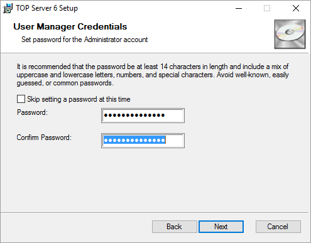Click the 'TOP Server 6 Setup' window title

(x=47, y=8)
